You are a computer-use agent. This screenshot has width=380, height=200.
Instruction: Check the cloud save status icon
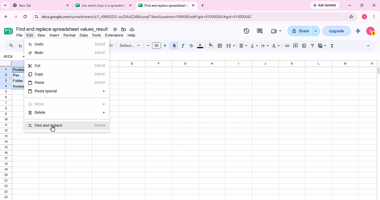(x=132, y=29)
